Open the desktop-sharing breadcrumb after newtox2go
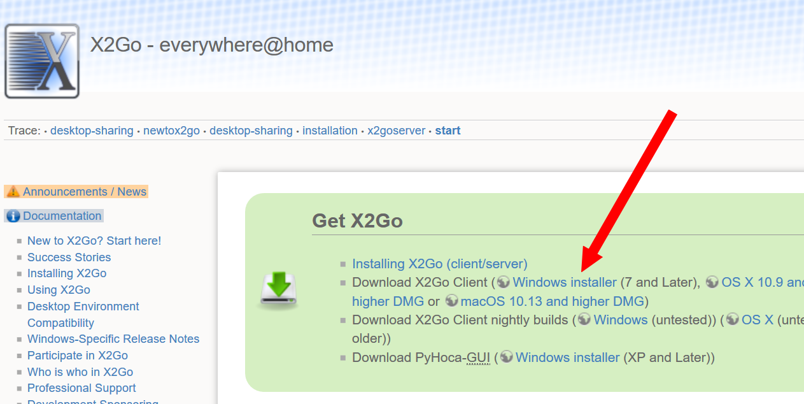This screenshot has width=804, height=404. pos(251,131)
